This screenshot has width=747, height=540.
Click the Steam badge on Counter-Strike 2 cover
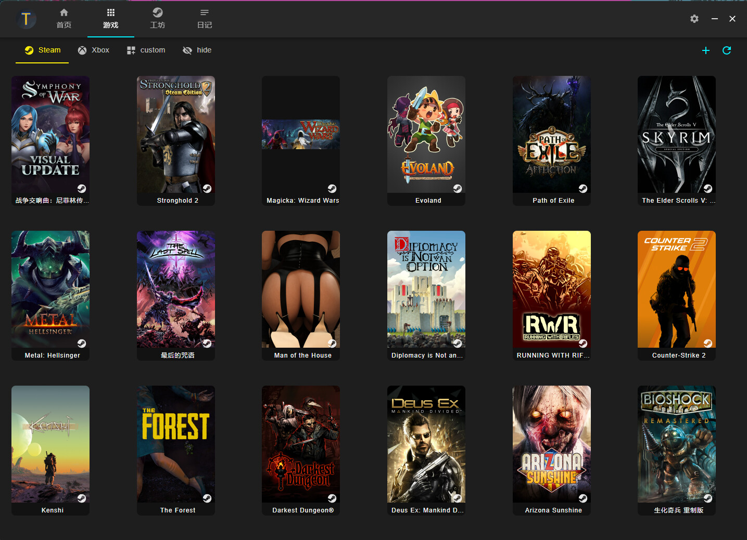708,344
